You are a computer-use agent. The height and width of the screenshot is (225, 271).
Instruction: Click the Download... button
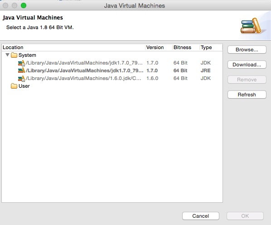tap(247, 65)
